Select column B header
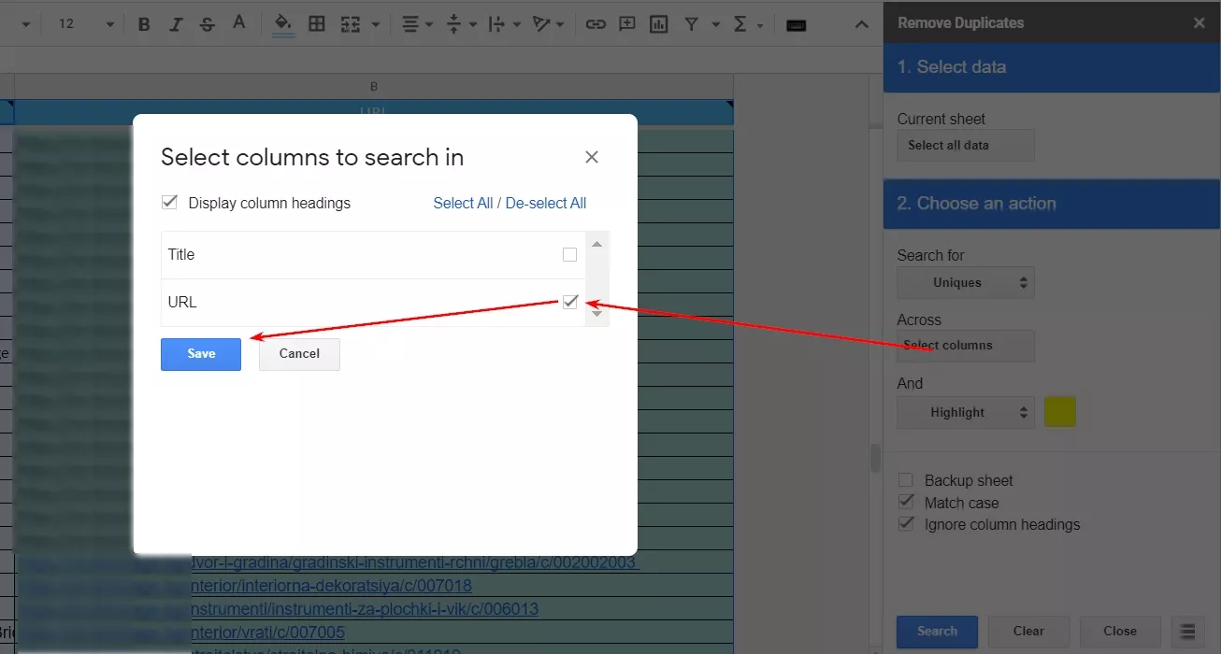 [374, 87]
